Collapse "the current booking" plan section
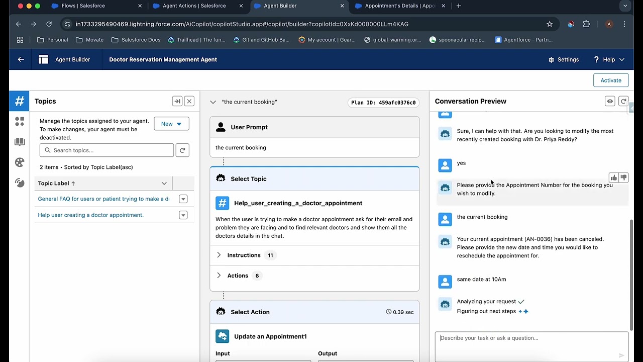This screenshot has width=643, height=362. click(213, 102)
